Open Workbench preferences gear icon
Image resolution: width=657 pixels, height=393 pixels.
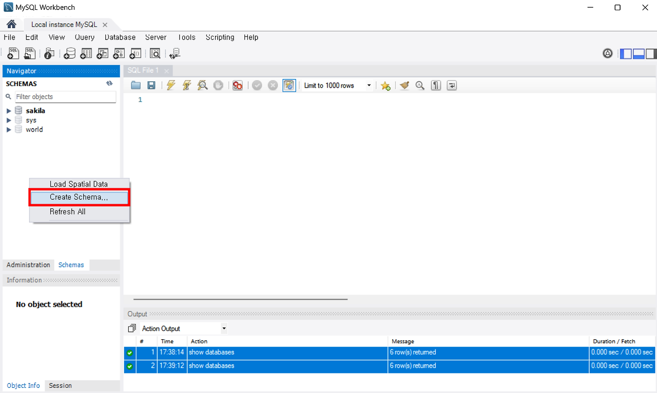608,53
